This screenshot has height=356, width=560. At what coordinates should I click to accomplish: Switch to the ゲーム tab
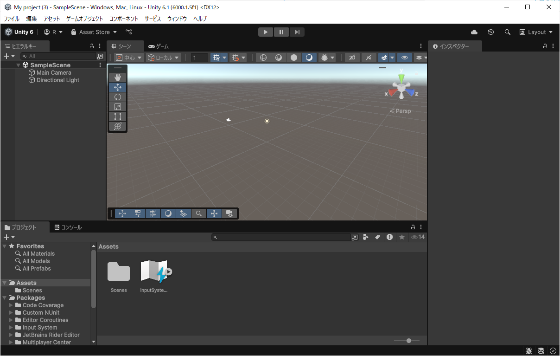click(x=159, y=46)
